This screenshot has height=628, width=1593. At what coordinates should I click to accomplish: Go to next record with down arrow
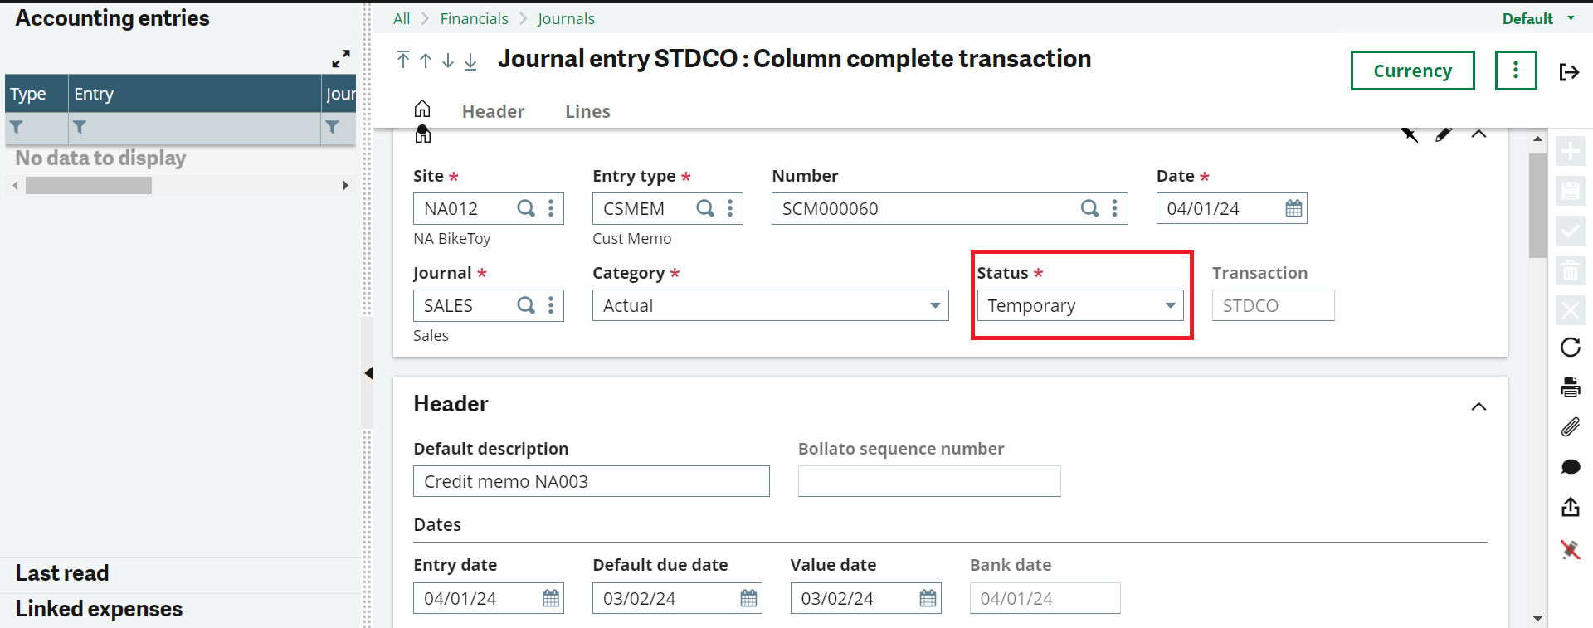448,60
